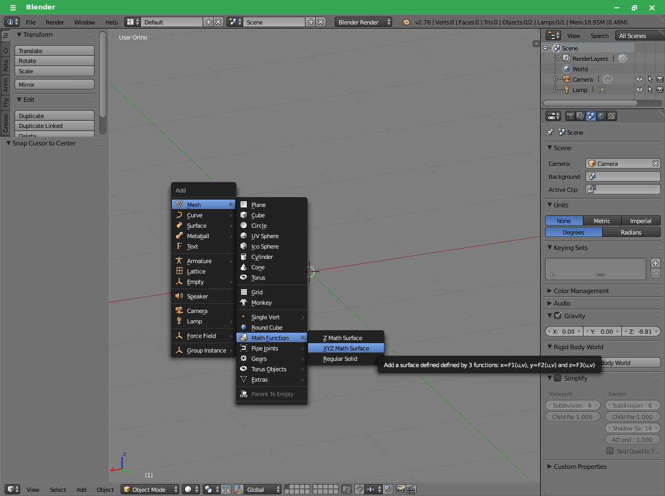Expand the Custom Properties panel
The width and height of the screenshot is (665, 496).
pos(580,466)
